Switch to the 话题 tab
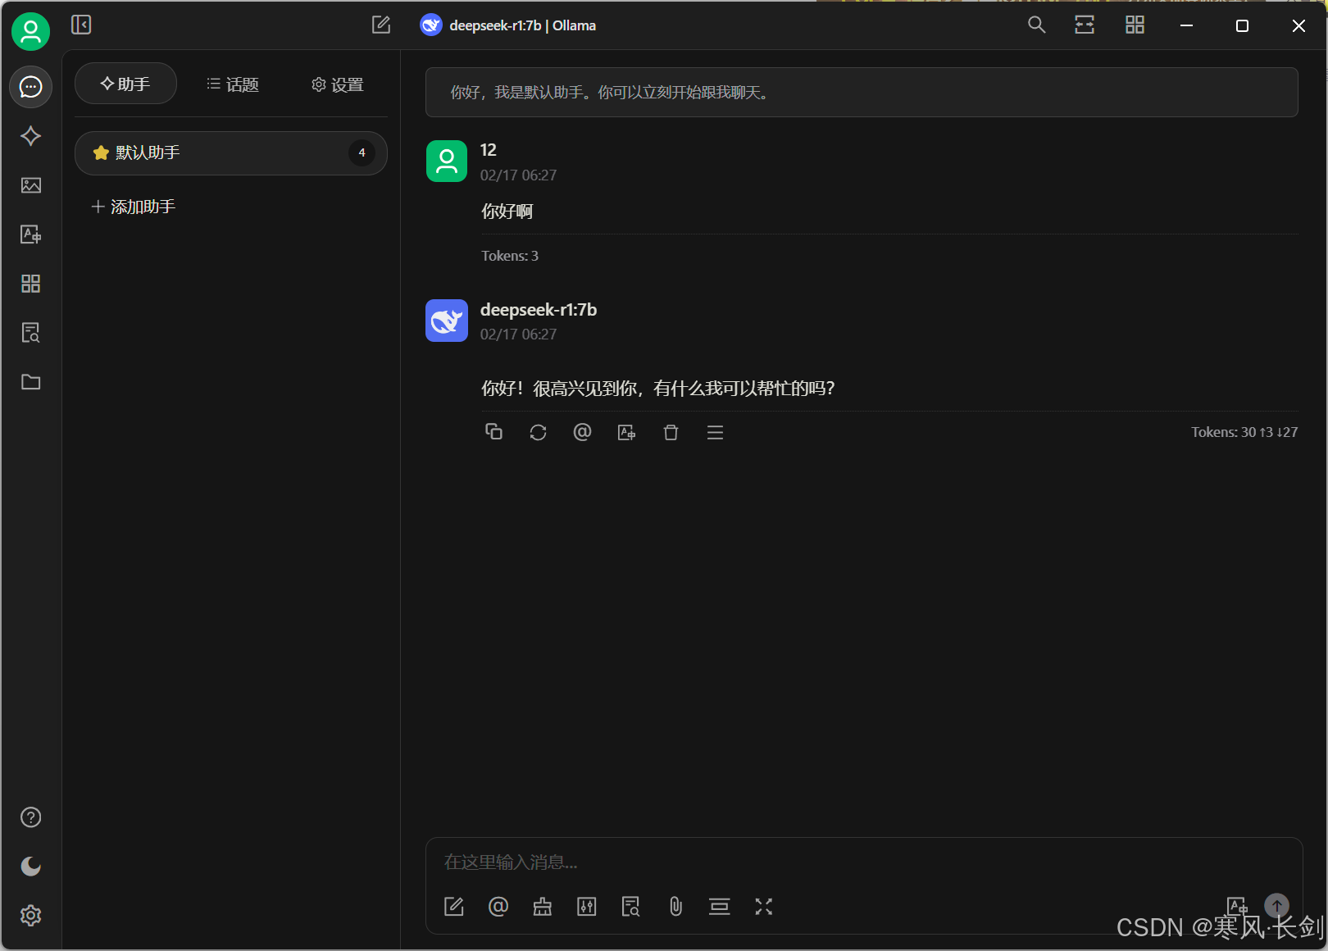The height and width of the screenshot is (951, 1328). 232,84
